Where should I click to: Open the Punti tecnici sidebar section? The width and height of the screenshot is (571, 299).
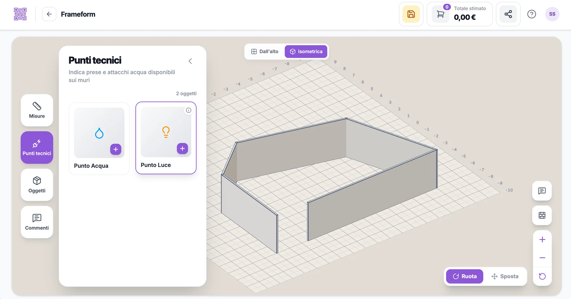pos(37,148)
